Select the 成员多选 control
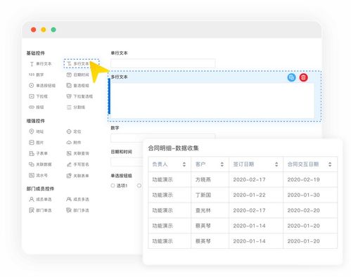The height and width of the screenshot is (277, 351). click(78, 199)
